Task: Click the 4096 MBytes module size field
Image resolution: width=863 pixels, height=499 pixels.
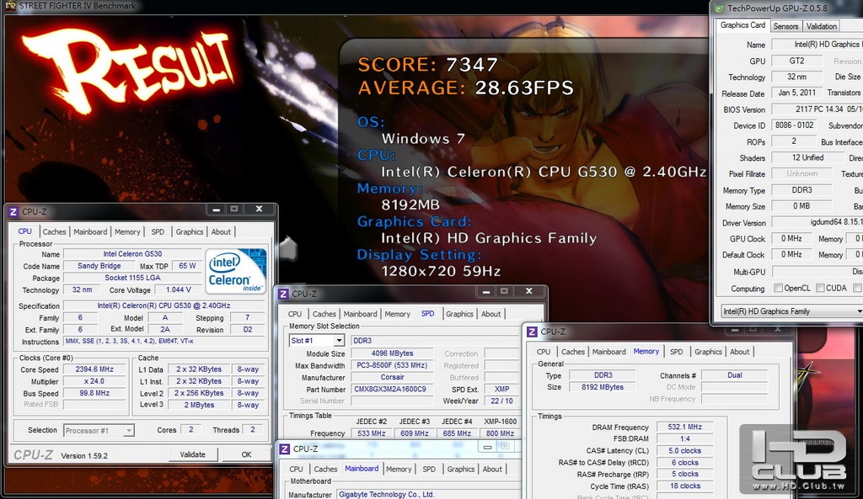Action: tap(392, 354)
